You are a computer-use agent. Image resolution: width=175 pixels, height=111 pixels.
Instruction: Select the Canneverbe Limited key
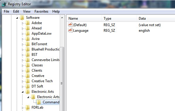pos(45,60)
